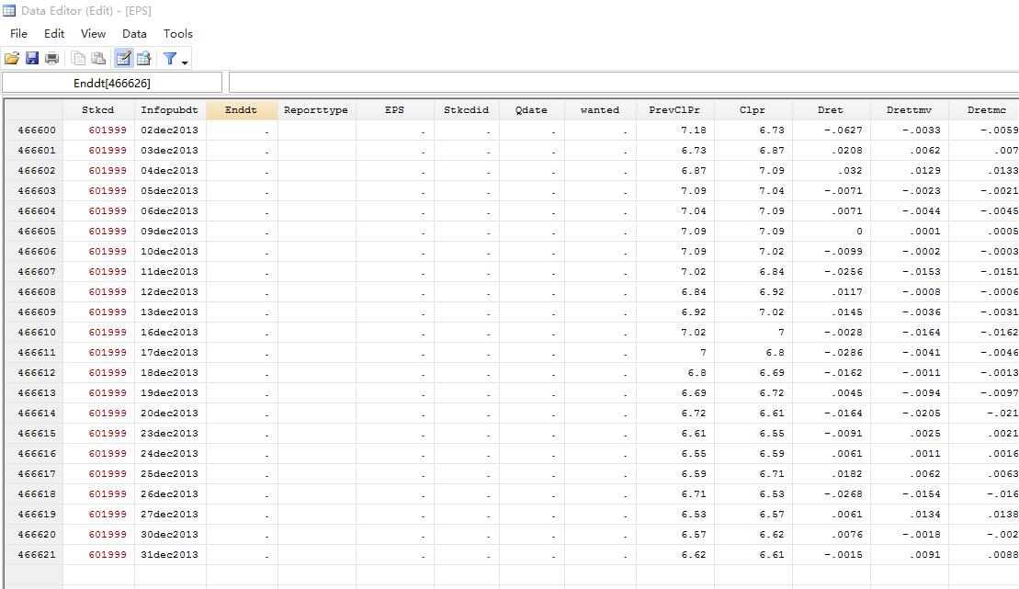
Task: Click Stkcd 601999 in row 466603
Action: [99, 190]
